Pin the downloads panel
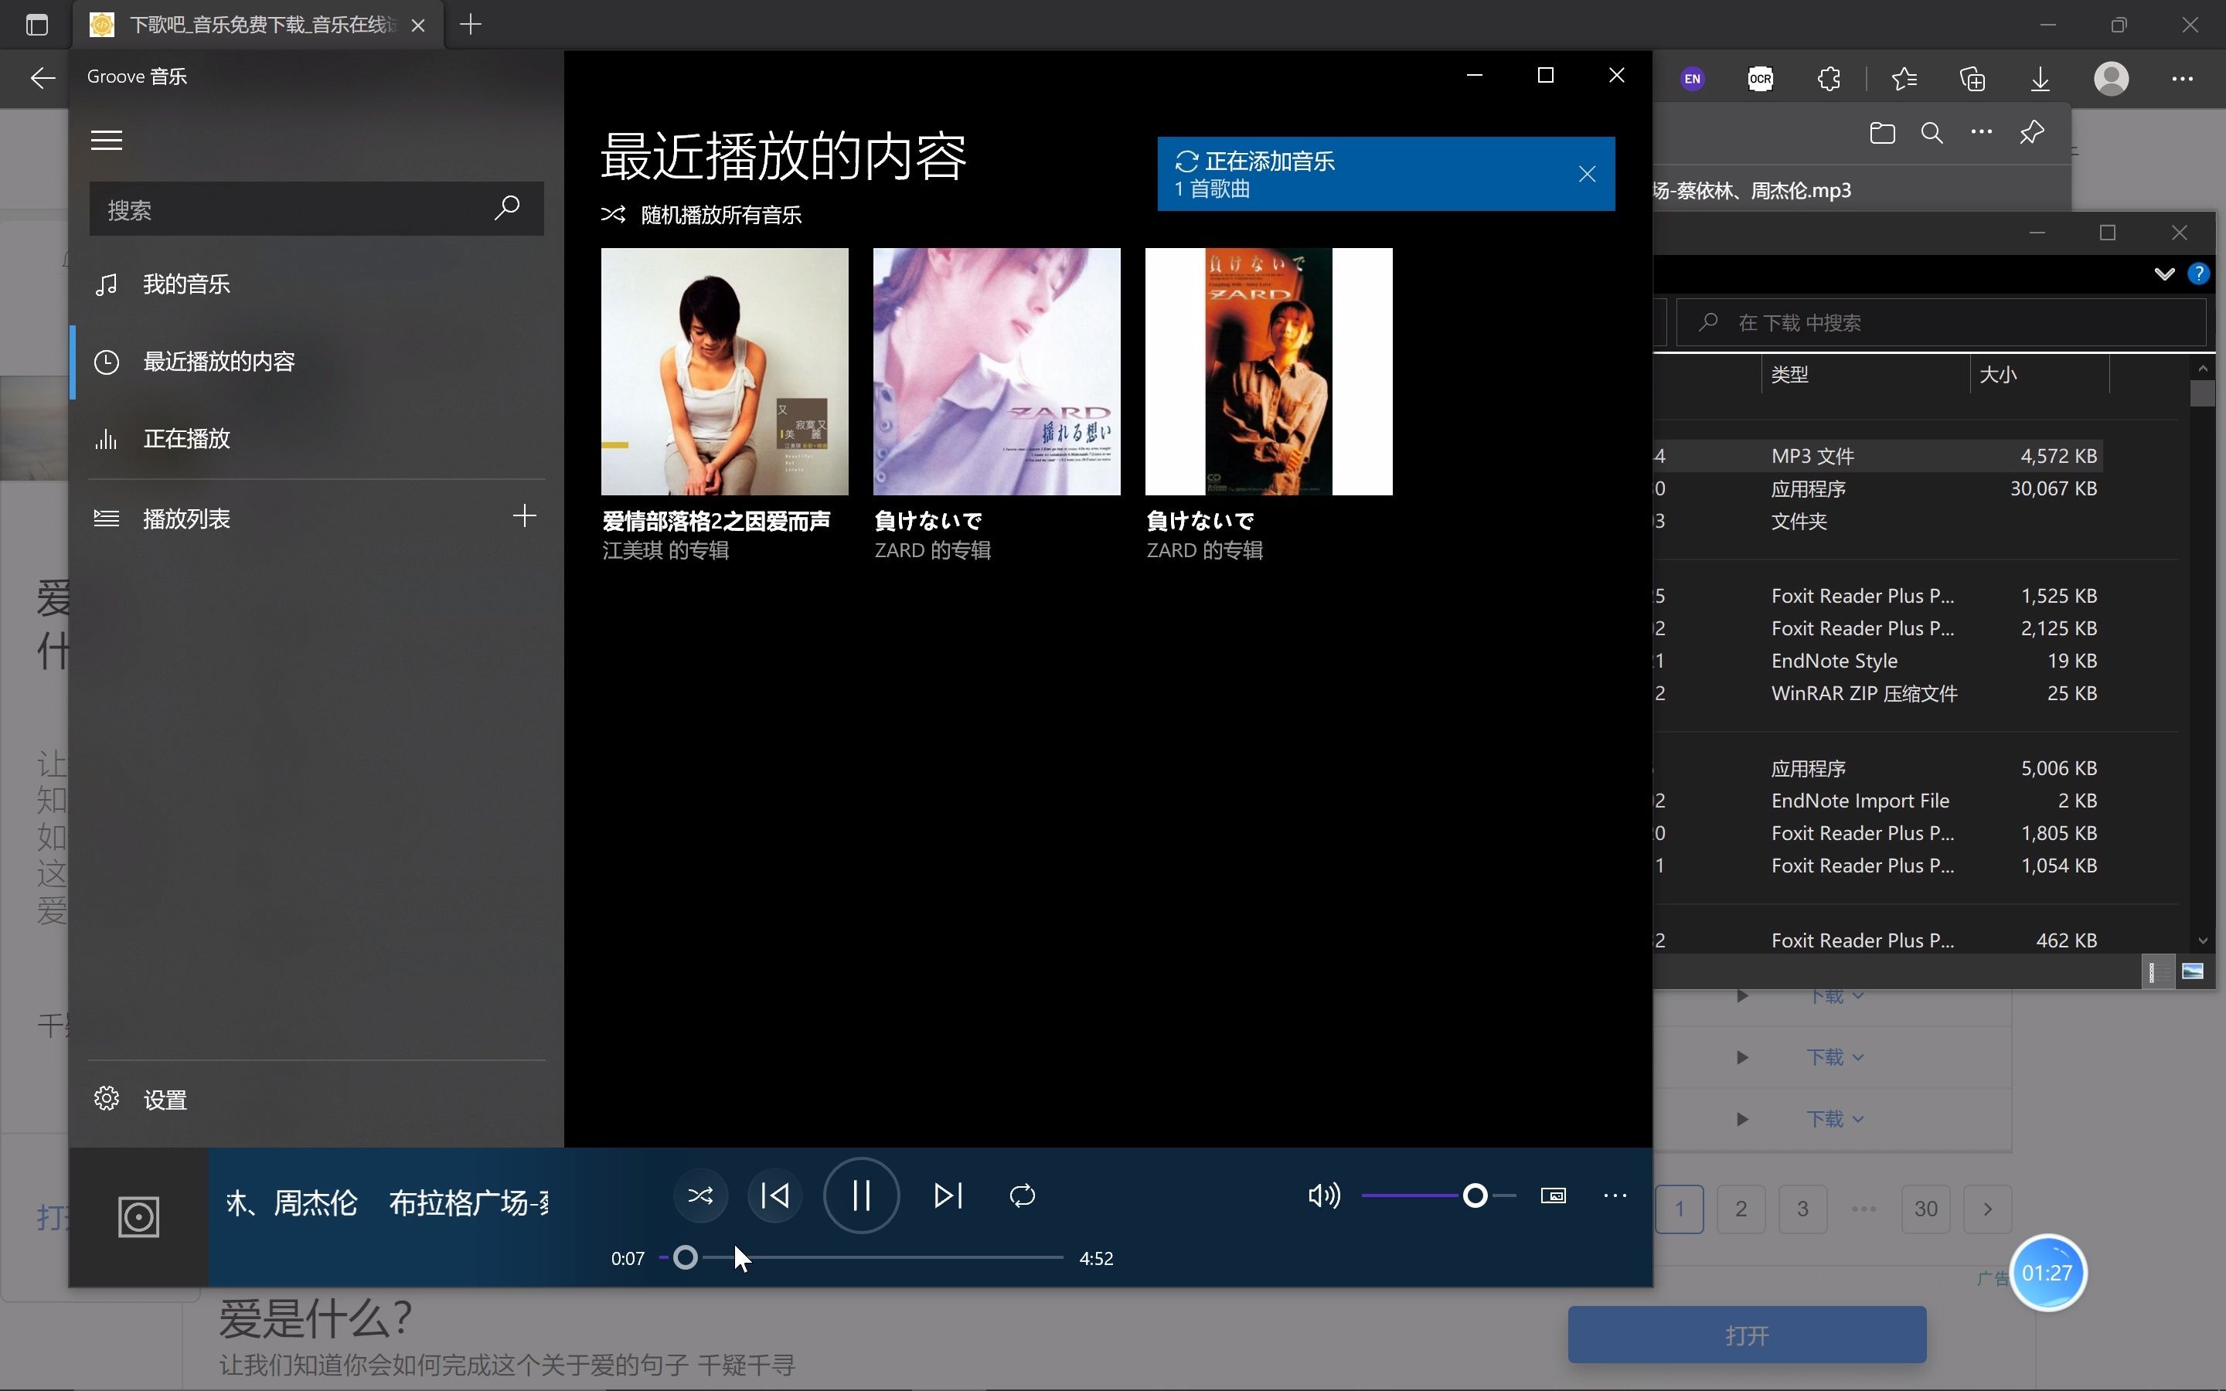 pos(2032,134)
